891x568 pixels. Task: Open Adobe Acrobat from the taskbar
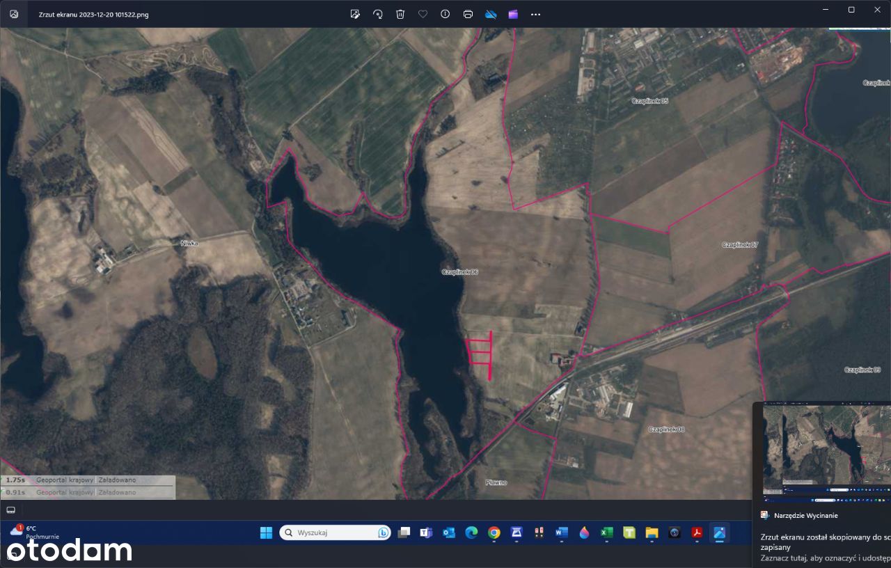pyautogui.click(x=697, y=532)
